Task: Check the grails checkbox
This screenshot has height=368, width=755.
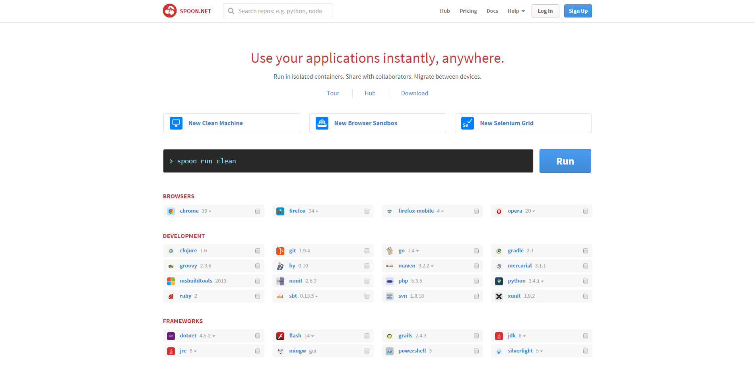Action: (476, 336)
